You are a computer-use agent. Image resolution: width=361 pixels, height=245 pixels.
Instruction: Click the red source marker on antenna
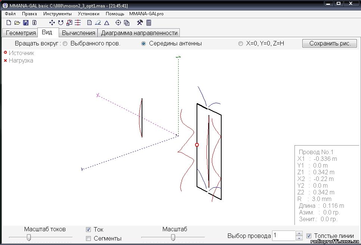click(197, 145)
